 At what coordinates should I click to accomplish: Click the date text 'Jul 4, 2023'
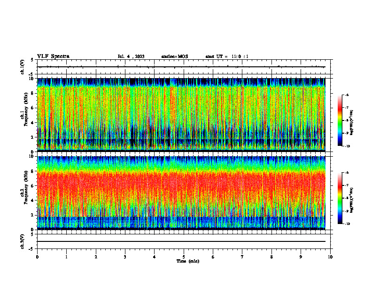click(131, 56)
